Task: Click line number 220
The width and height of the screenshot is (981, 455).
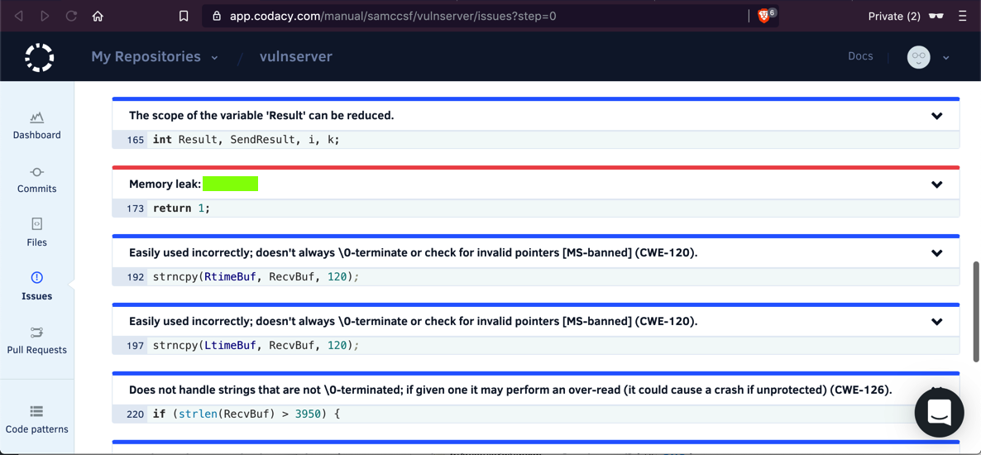Action: tap(135, 414)
